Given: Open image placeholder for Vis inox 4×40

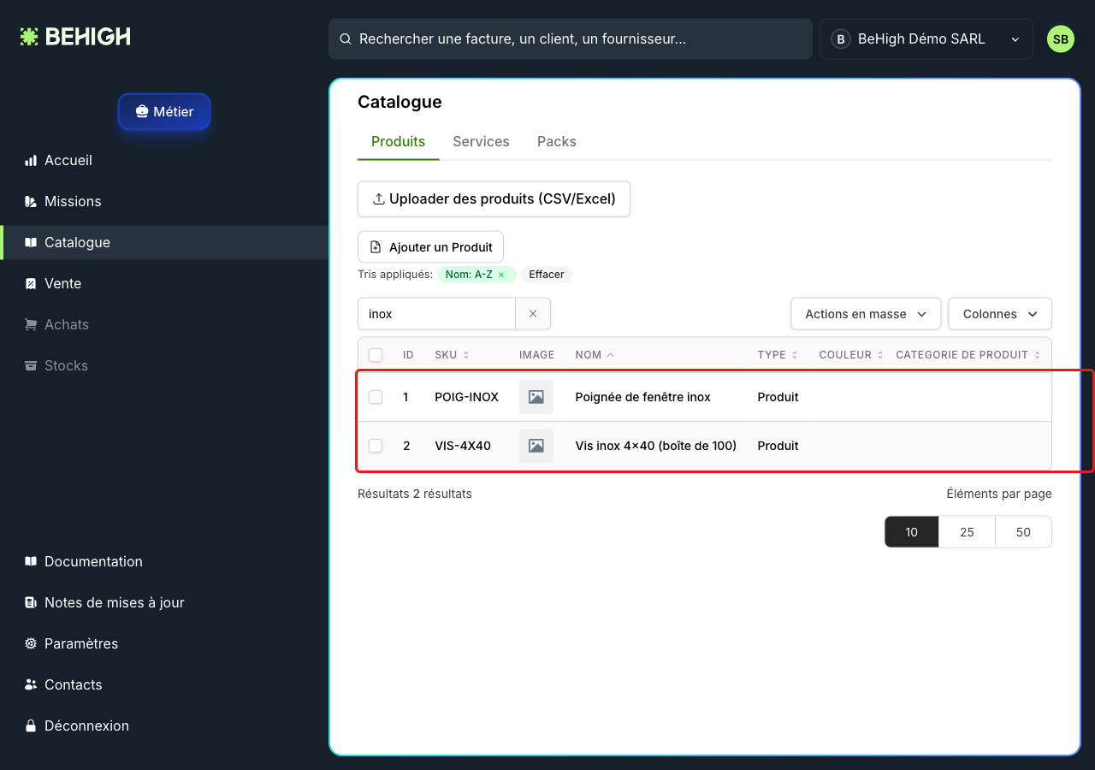Looking at the screenshot, I should [x=536, y=446].
